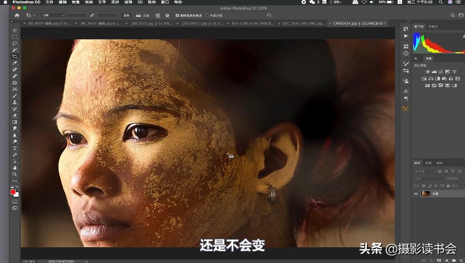The width and height of the screenshot is (465, 263).
Task: Select the Gradient tool
Action: (15, 122)
